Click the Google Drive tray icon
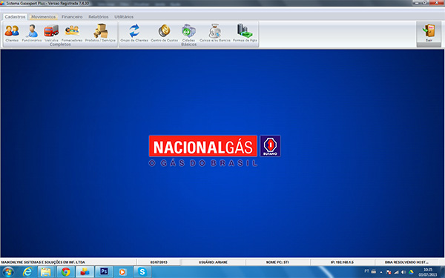Screen dimensions: 445x278 (411, 272)
